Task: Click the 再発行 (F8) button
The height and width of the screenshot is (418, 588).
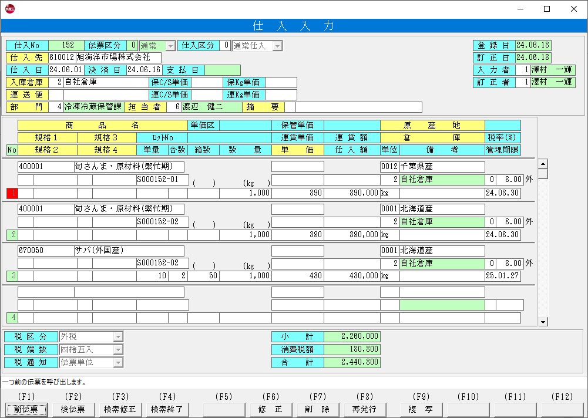Action: coord(364,409)
